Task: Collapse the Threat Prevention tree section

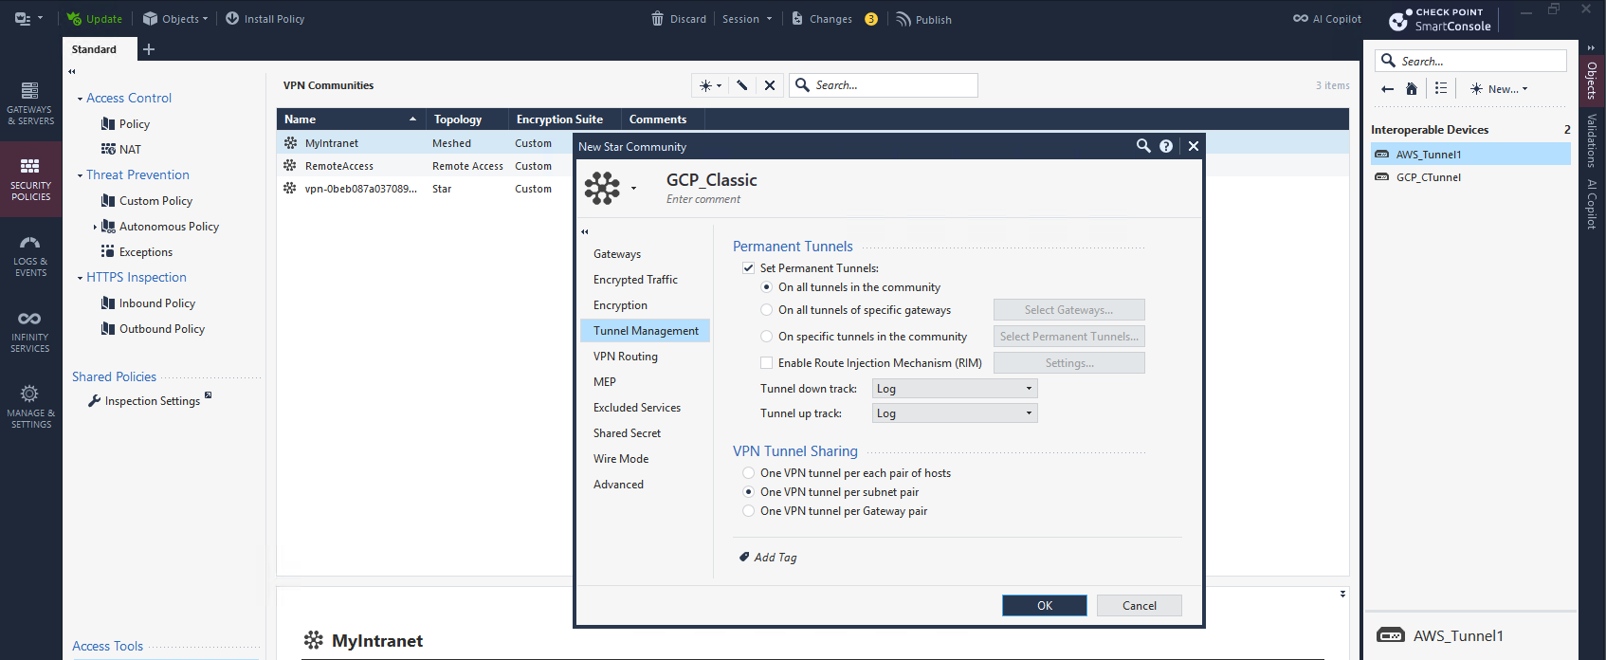Action: pyautogui.click(x=80, y=175)
